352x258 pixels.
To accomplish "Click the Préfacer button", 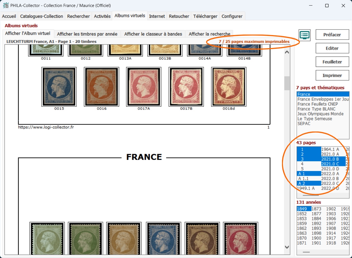I will (332, 35).
